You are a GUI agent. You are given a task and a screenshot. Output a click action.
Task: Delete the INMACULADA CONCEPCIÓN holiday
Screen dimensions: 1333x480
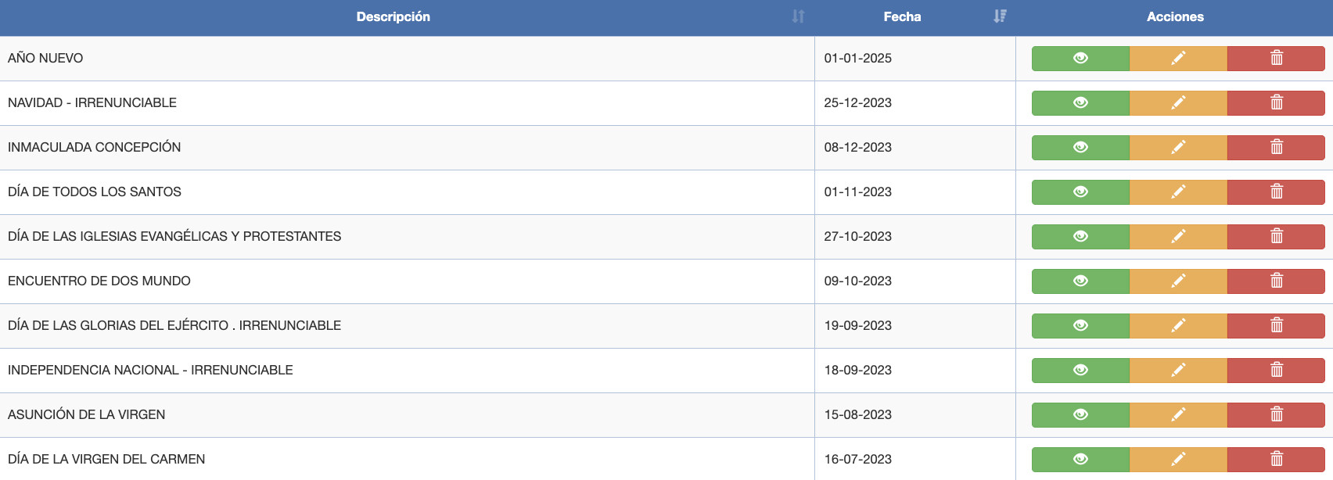click(x=1276, y=148)
